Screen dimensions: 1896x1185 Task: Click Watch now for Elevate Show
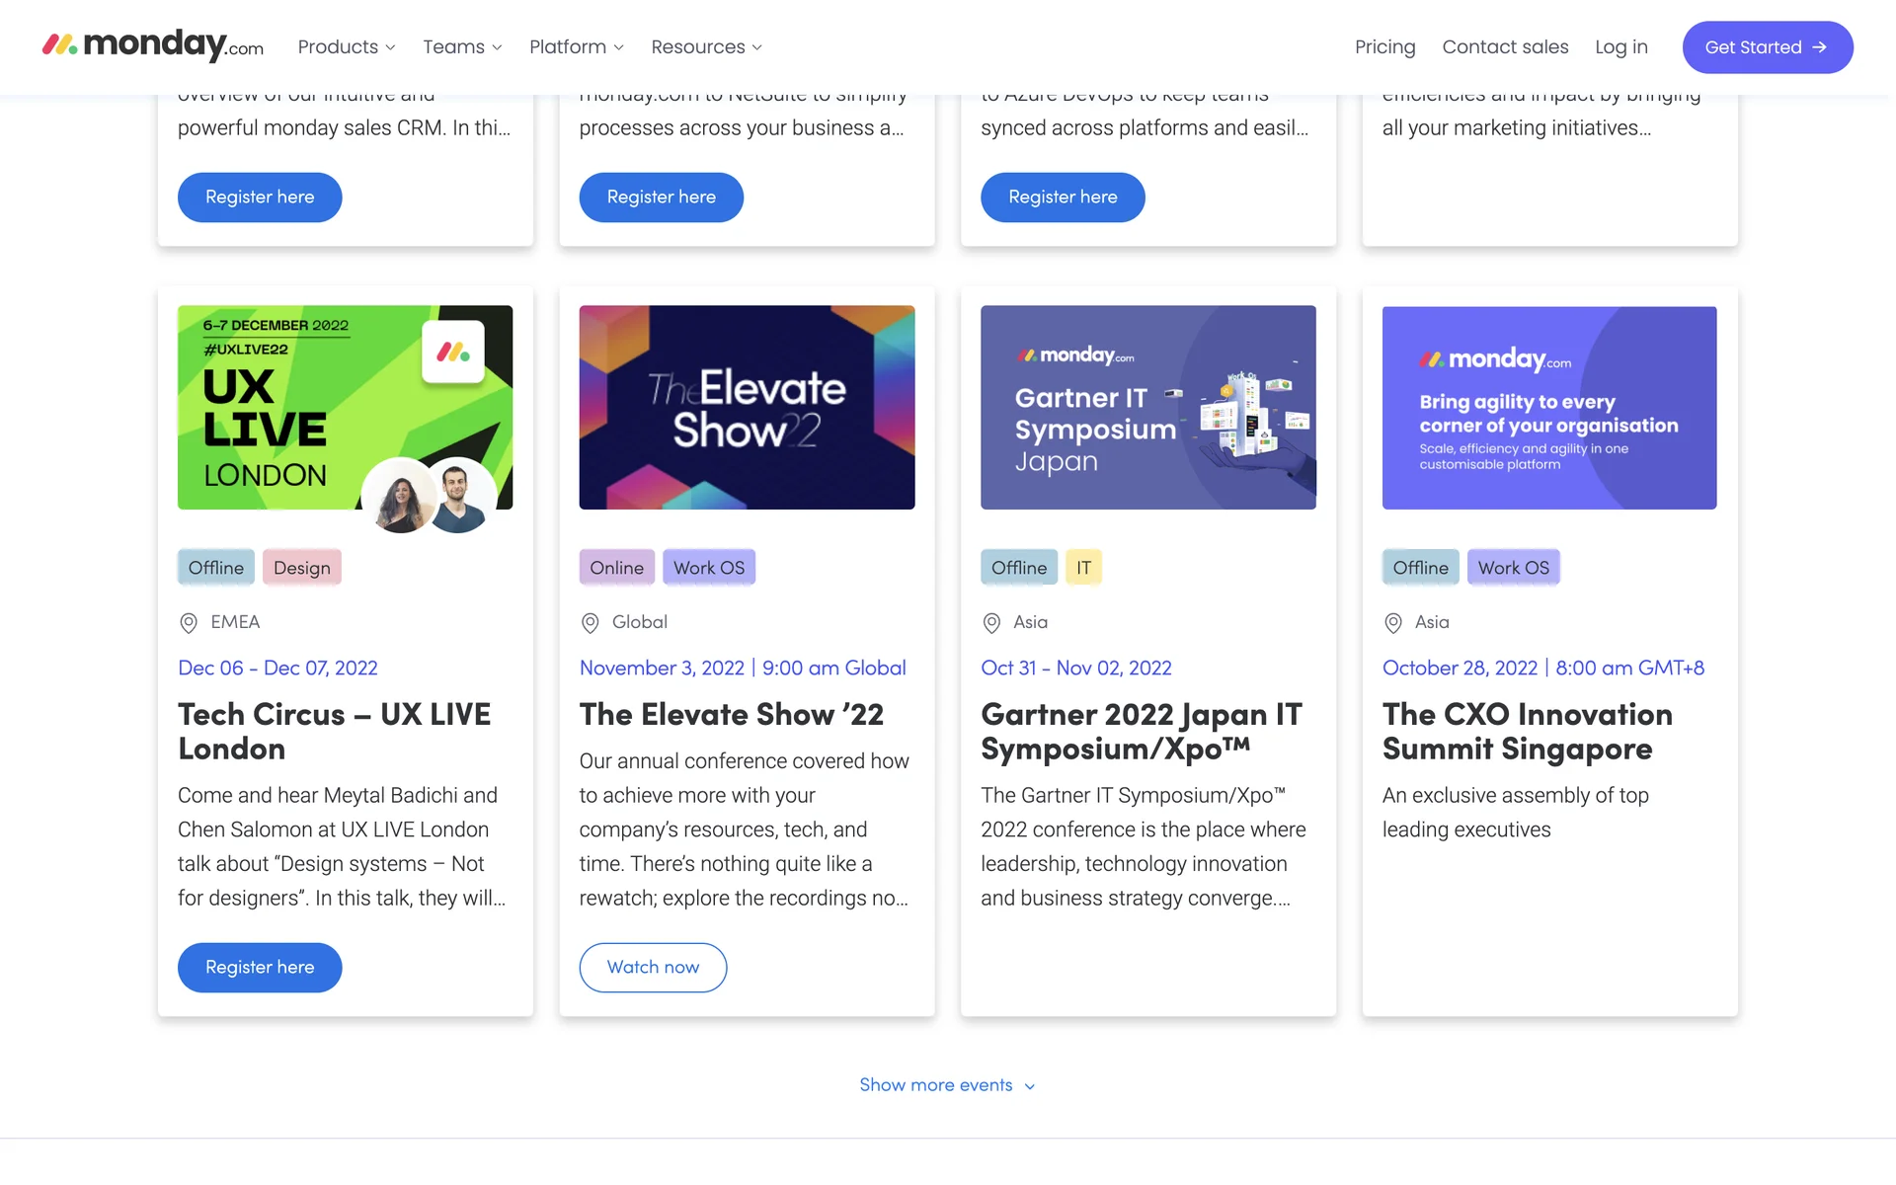click(x=653, y=968)
